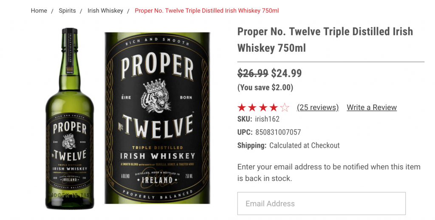The width and height of the screenshot is (435, 220).
Task: Click the product title heading
Action: point(325,39)
